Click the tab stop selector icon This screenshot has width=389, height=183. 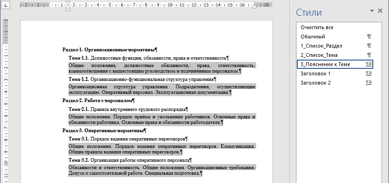6,5
